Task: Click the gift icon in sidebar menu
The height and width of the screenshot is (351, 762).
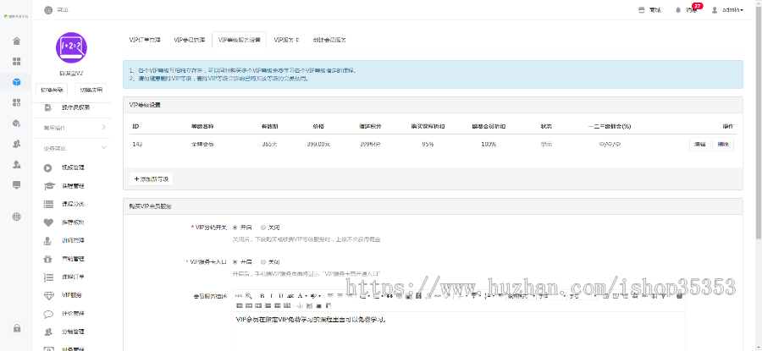Action: [x=47, y=259]
